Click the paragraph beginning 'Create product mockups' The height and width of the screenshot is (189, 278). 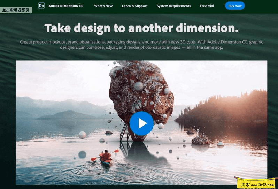(x=141, y=45)
